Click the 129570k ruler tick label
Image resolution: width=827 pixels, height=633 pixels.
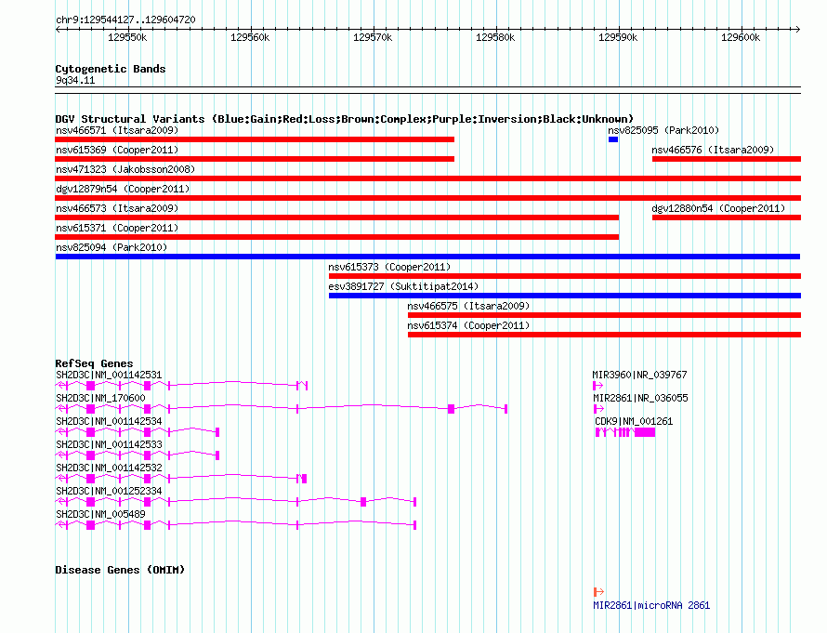(373, 37)
